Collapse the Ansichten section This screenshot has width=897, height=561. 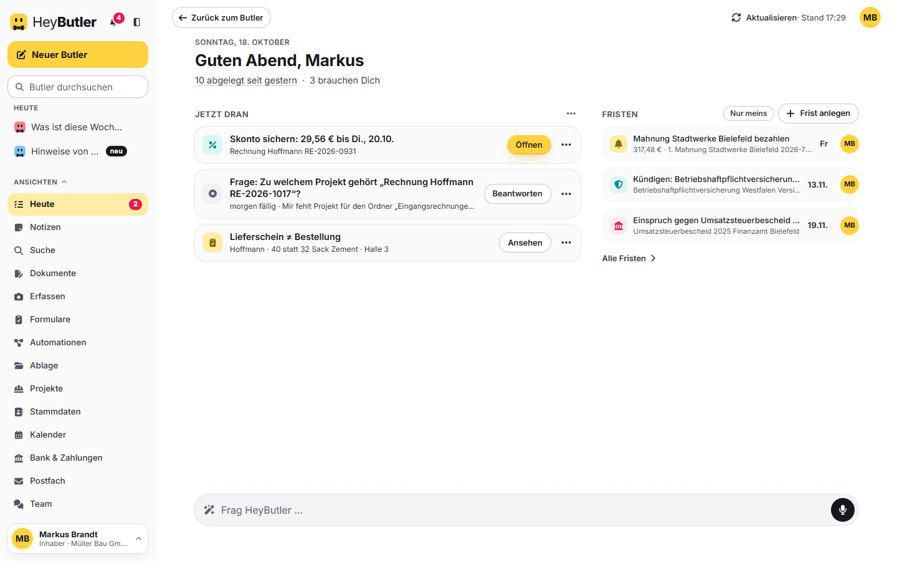pyautogui.click(x=40, y=182)
